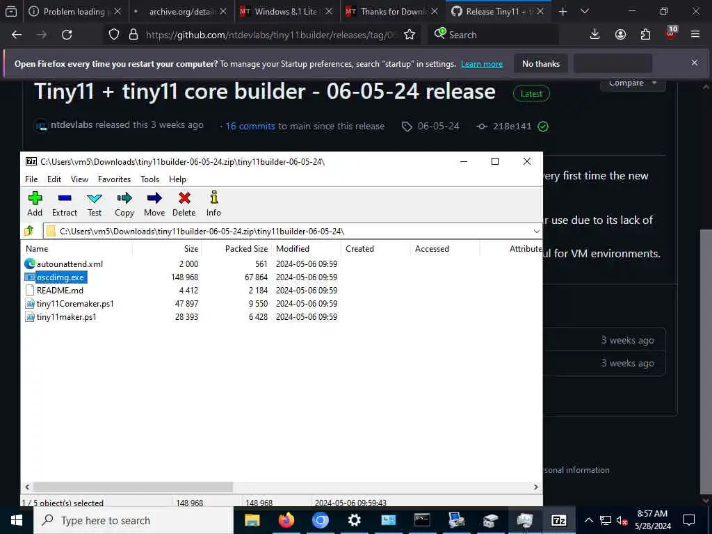
Task: Select autounattend.xml in the file list
Action: point(70,264)
